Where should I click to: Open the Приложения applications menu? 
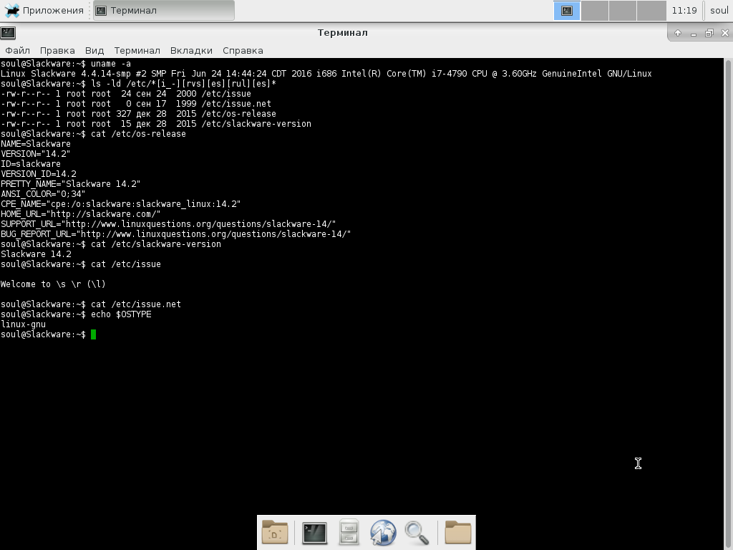[44, 10]
